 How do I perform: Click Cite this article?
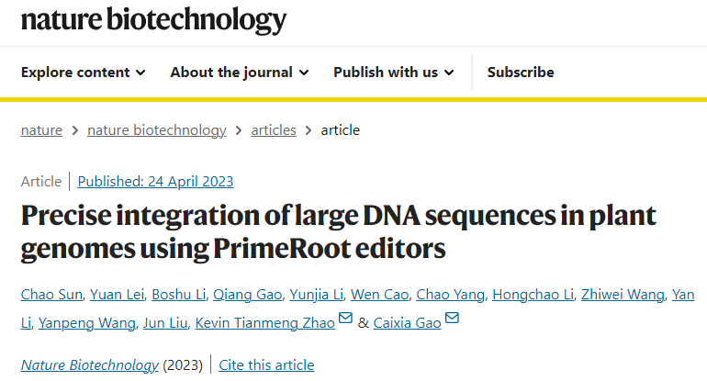coord(266,364)
